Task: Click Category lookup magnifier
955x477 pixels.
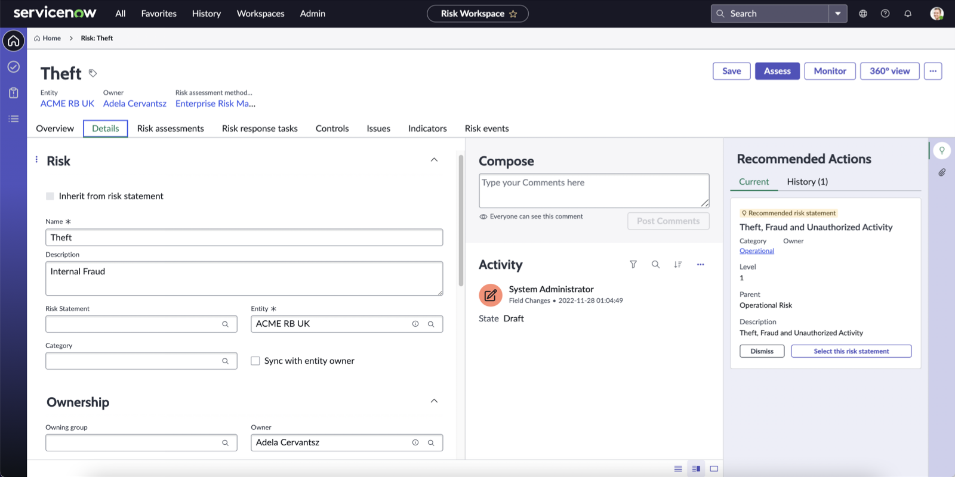Action: pyautogui.click(x=225, y=361)
